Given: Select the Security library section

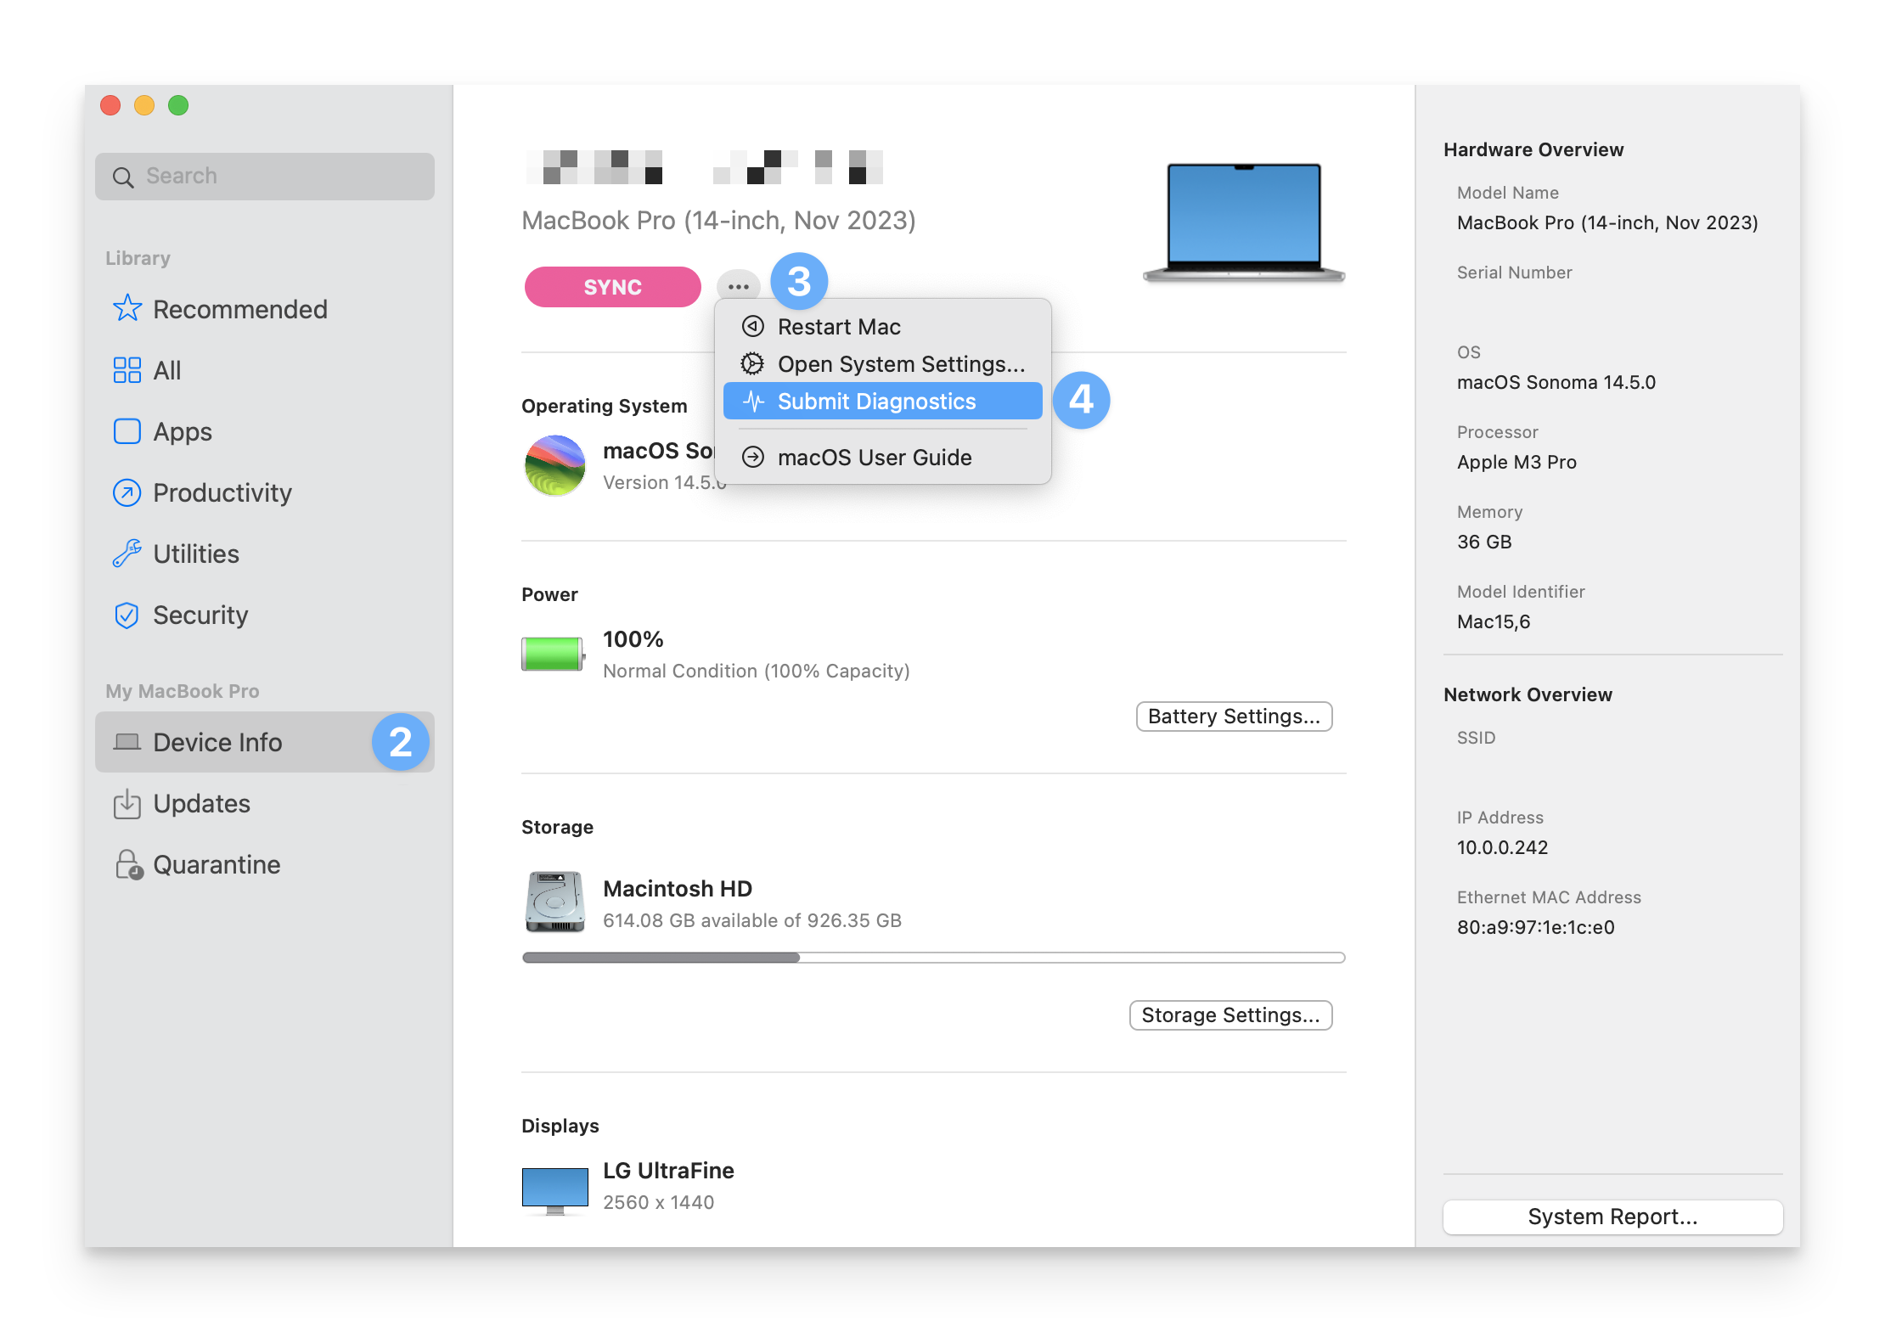Looking at the screenshot, I should tap(200, 615).
